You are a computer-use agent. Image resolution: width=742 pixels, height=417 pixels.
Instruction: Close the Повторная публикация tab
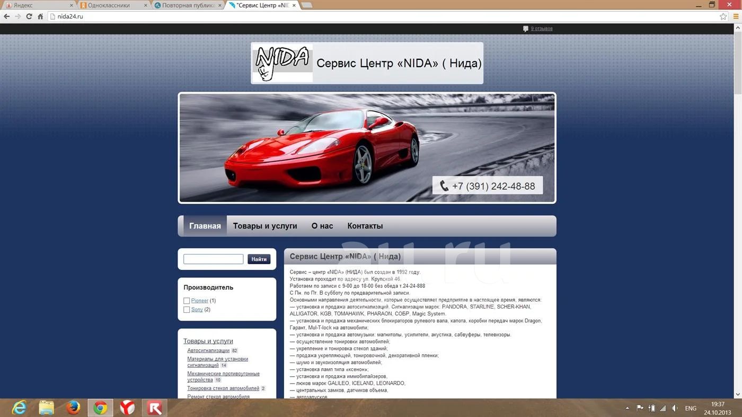(x=220, y=5)
